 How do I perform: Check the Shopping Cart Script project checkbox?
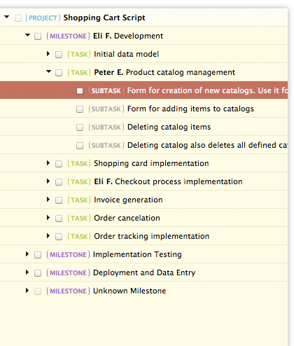(18, 18)
